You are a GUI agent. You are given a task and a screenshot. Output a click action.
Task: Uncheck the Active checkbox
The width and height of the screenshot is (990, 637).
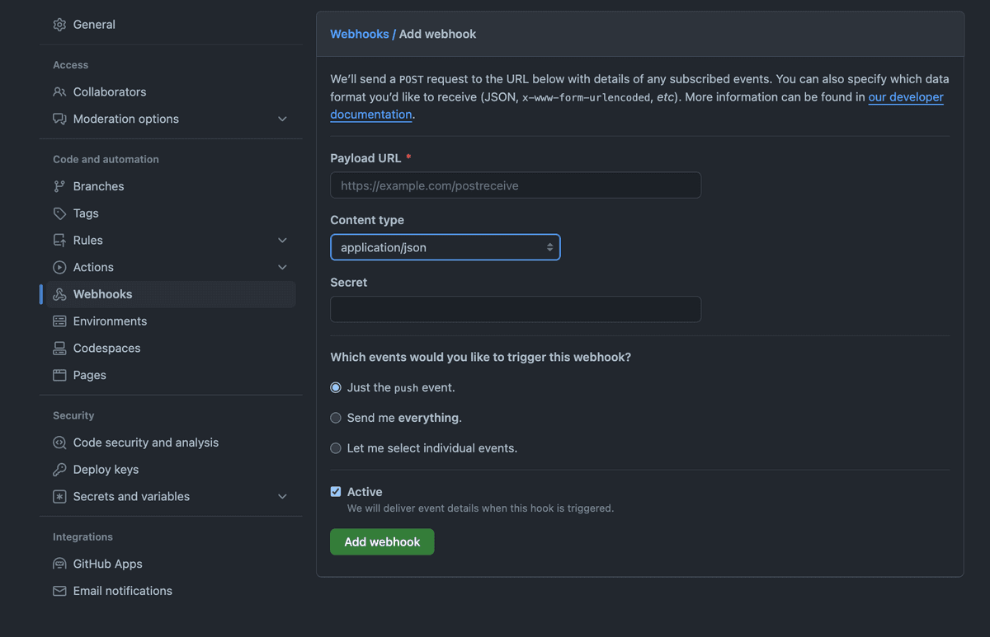[335, 491]
